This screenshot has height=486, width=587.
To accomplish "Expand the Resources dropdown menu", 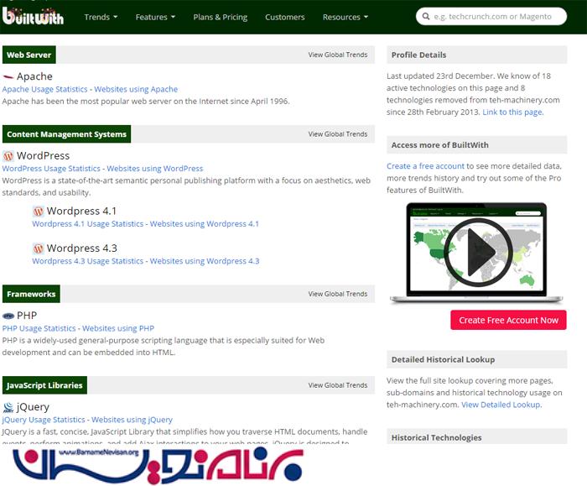I will [345, 18].
